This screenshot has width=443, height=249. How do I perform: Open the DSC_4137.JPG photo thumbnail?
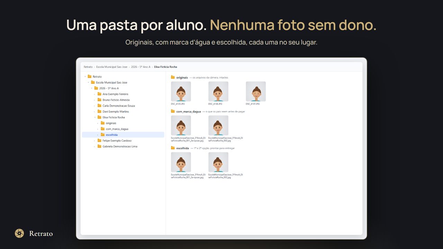pyautogui.click(x=256, y=91)
